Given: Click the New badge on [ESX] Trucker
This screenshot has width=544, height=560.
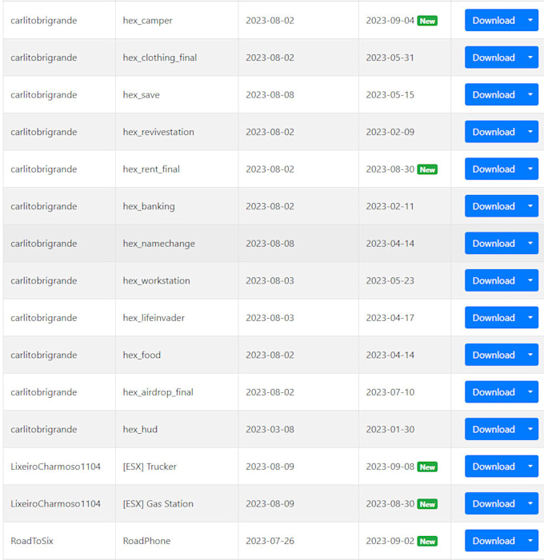Looking at the screenshot, I should pyautogui.click(x=427, y=467).
